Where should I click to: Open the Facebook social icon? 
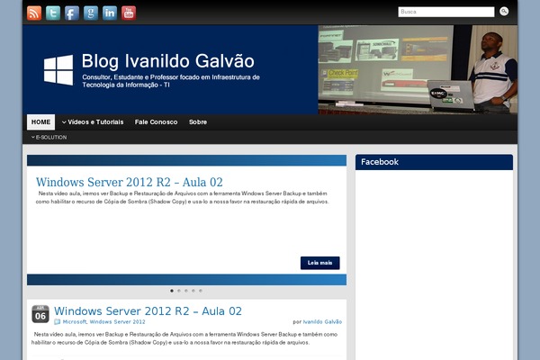click(72, 13)
